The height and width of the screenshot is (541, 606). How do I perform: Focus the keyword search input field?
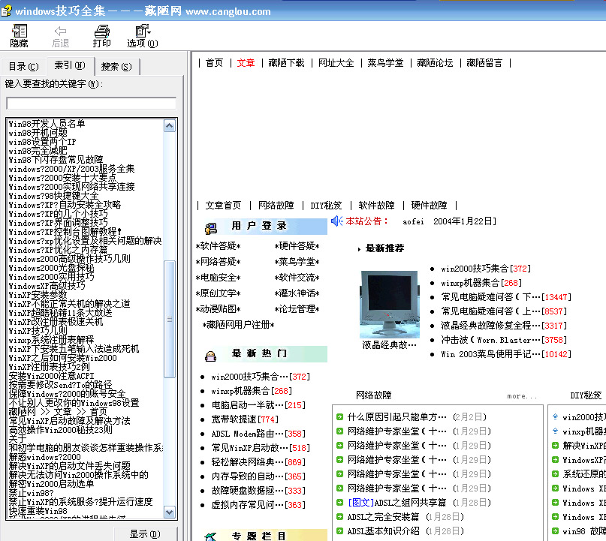coord(91,104)
